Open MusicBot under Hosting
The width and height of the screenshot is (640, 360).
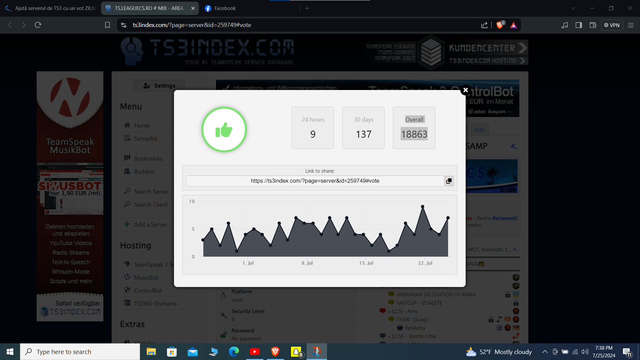[x=145, y=277]
